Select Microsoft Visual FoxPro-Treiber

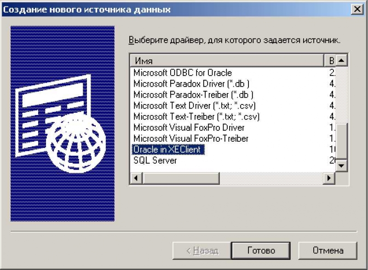(x=191, y=139)
